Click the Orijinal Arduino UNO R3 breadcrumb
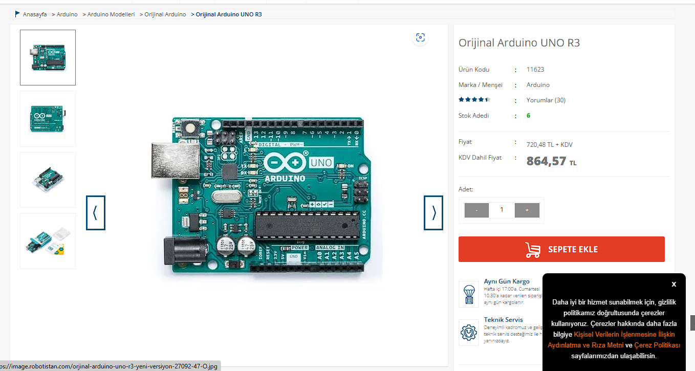Image resolution: width=695 pixels, height=371 pixels. tap(229, 14)
